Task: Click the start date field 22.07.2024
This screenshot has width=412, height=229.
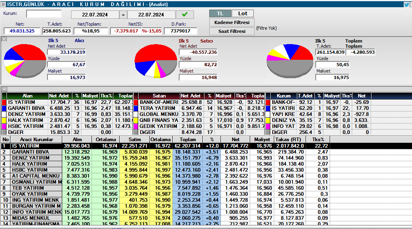Action: [x=95, y=15]
